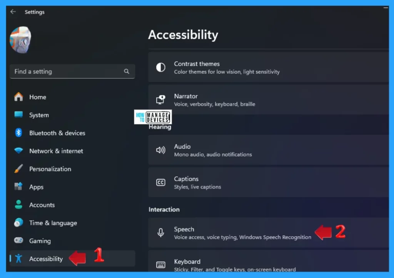Click the Hearing section heading
394x278 pixels.
(160, 127)
